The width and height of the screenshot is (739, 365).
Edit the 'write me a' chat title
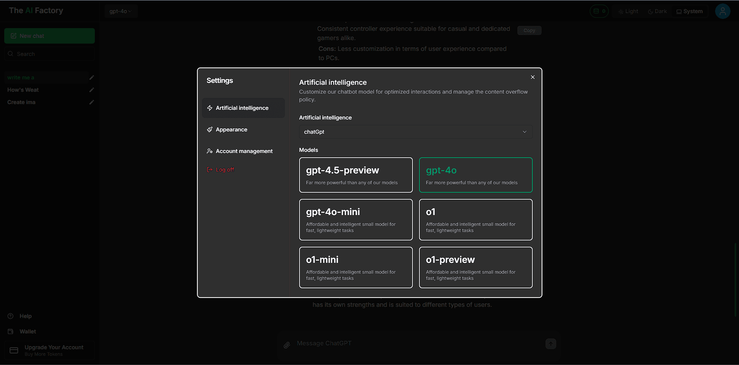point(92,77)
